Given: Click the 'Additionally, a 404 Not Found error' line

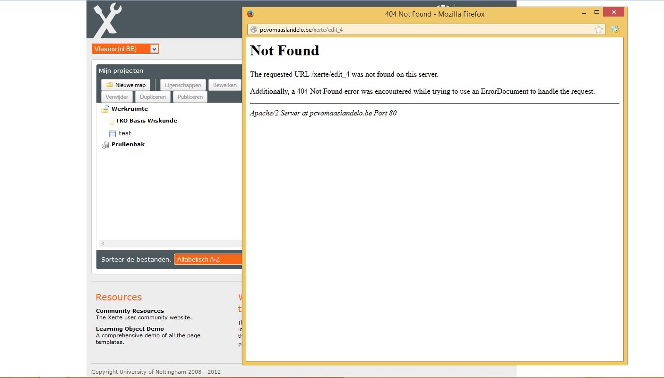Looking at the screenshot, I should point(423,91).
